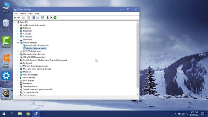The image size is (208, 117).
Task: Select the Print queues category
Action: click(29, 81)
